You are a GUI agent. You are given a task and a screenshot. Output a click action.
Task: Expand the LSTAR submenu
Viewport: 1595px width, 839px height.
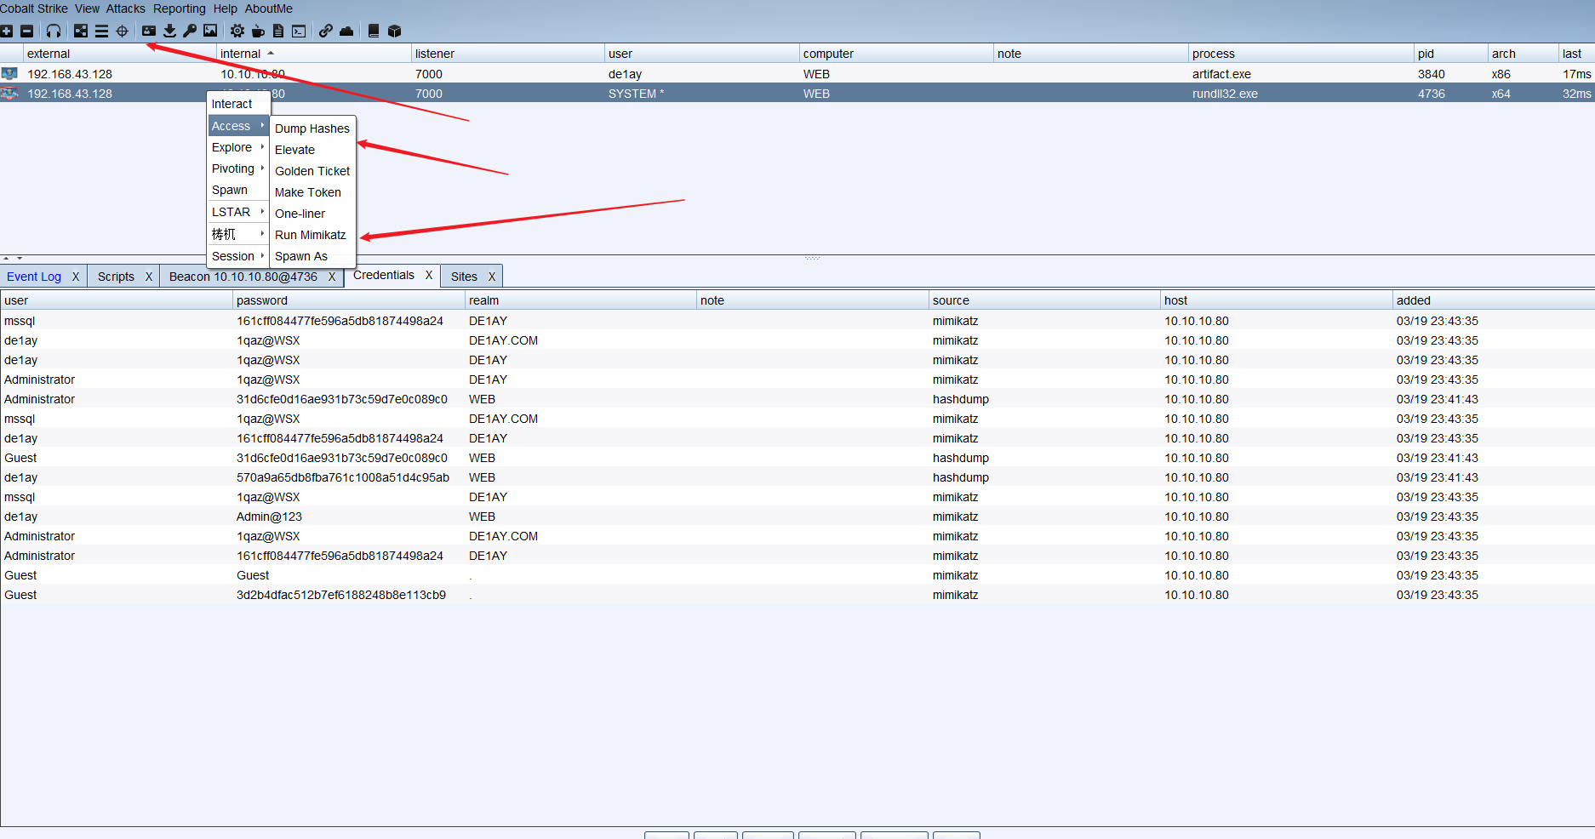coord(238,212)
